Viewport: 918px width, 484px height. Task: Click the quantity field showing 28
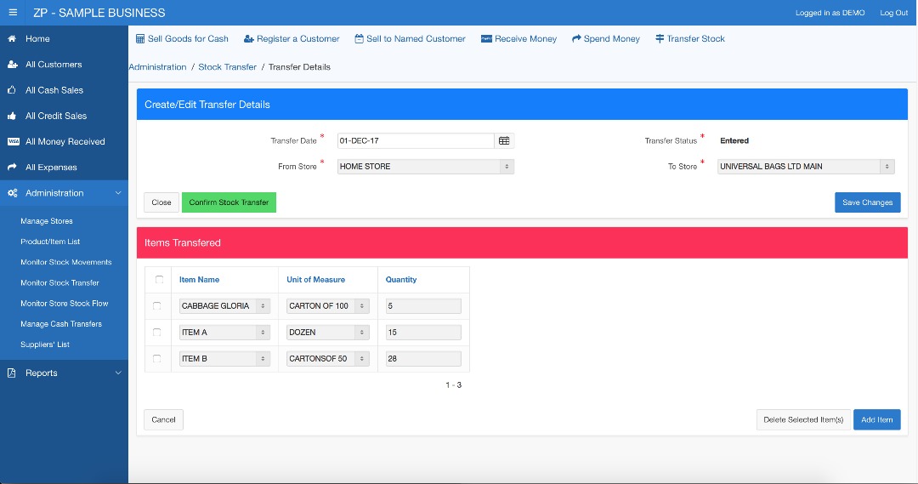(423, 359)
